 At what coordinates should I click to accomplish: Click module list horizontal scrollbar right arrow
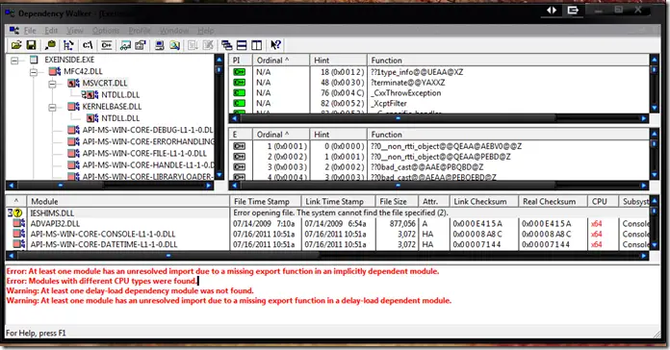point(644,256)
